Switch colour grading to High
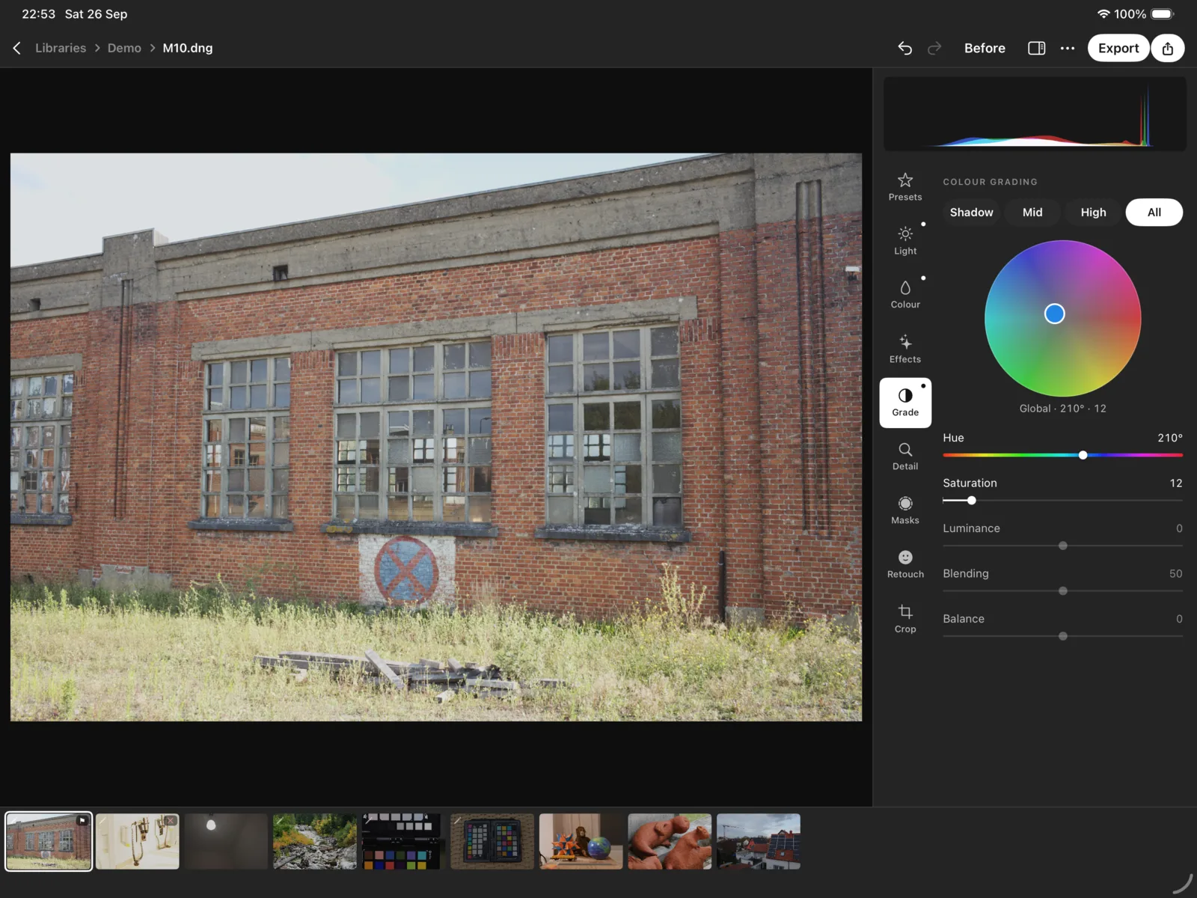Viewport: 1197px width, 898px height. 1093,213
